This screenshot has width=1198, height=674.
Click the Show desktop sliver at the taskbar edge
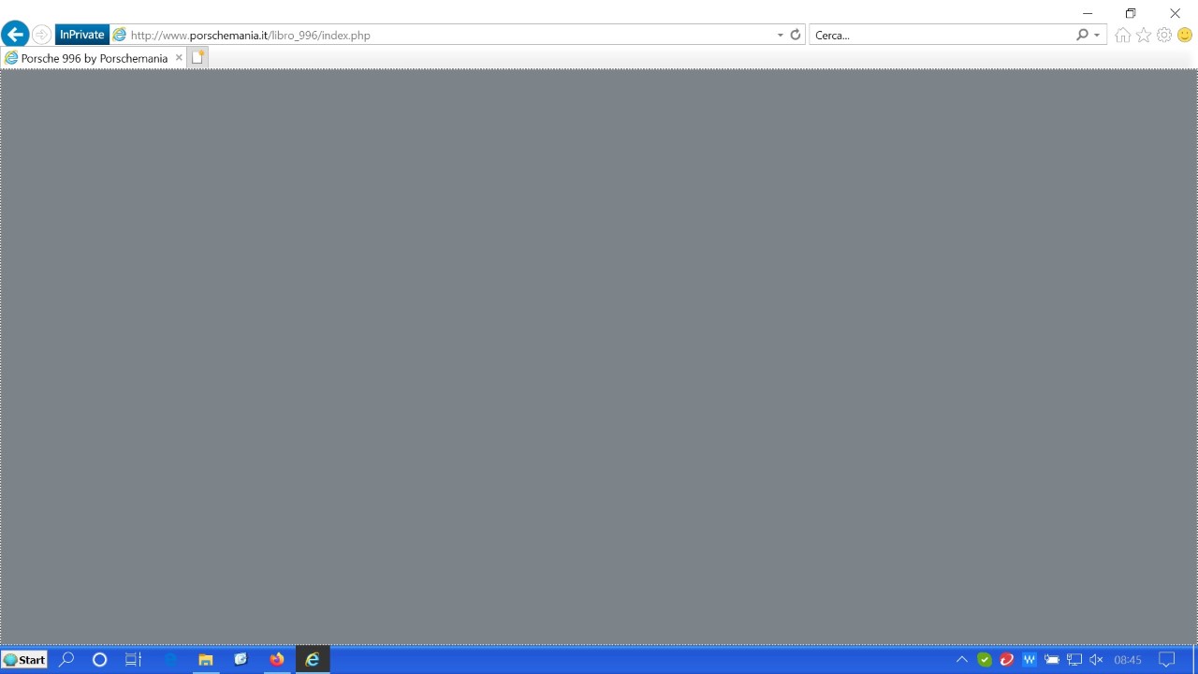pyautogui.click(x=1195, y=660)
